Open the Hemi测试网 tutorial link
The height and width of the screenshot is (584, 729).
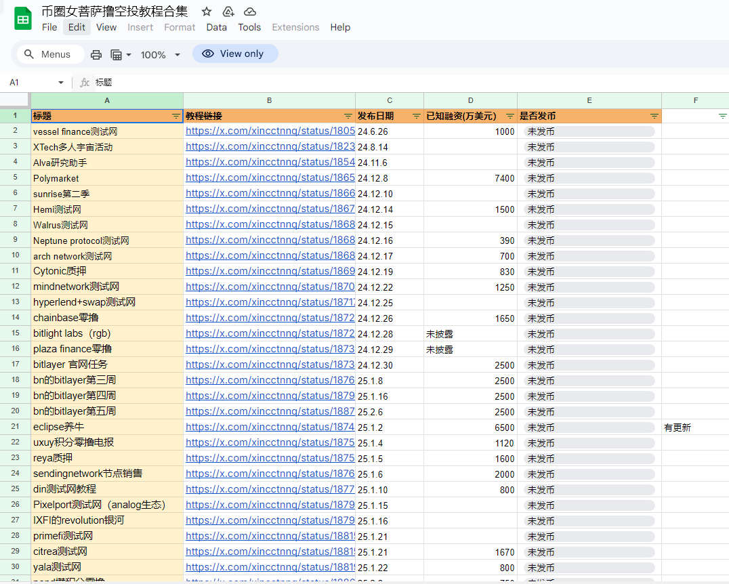270,209
